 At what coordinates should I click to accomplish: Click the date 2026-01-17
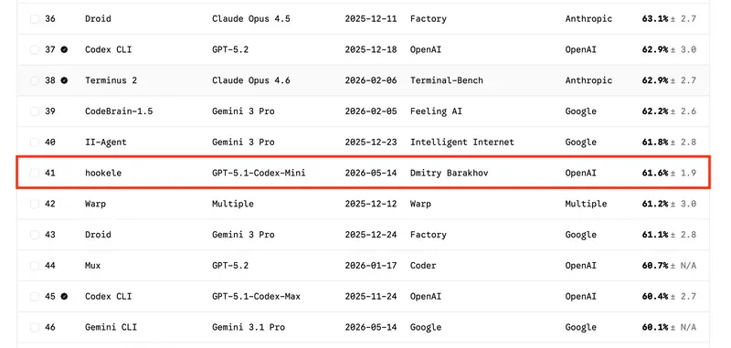tap(371, 266)
